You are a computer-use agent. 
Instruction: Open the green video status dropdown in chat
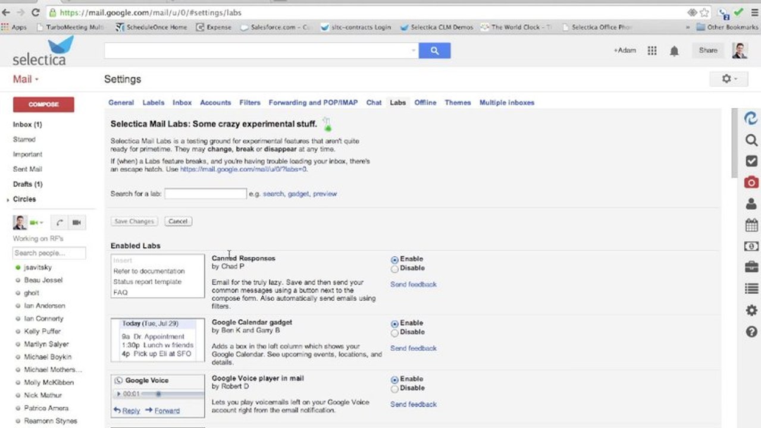tap(37, 222)
